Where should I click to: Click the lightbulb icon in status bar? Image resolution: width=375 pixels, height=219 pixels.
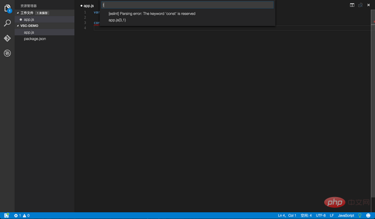tap(360, 215)
